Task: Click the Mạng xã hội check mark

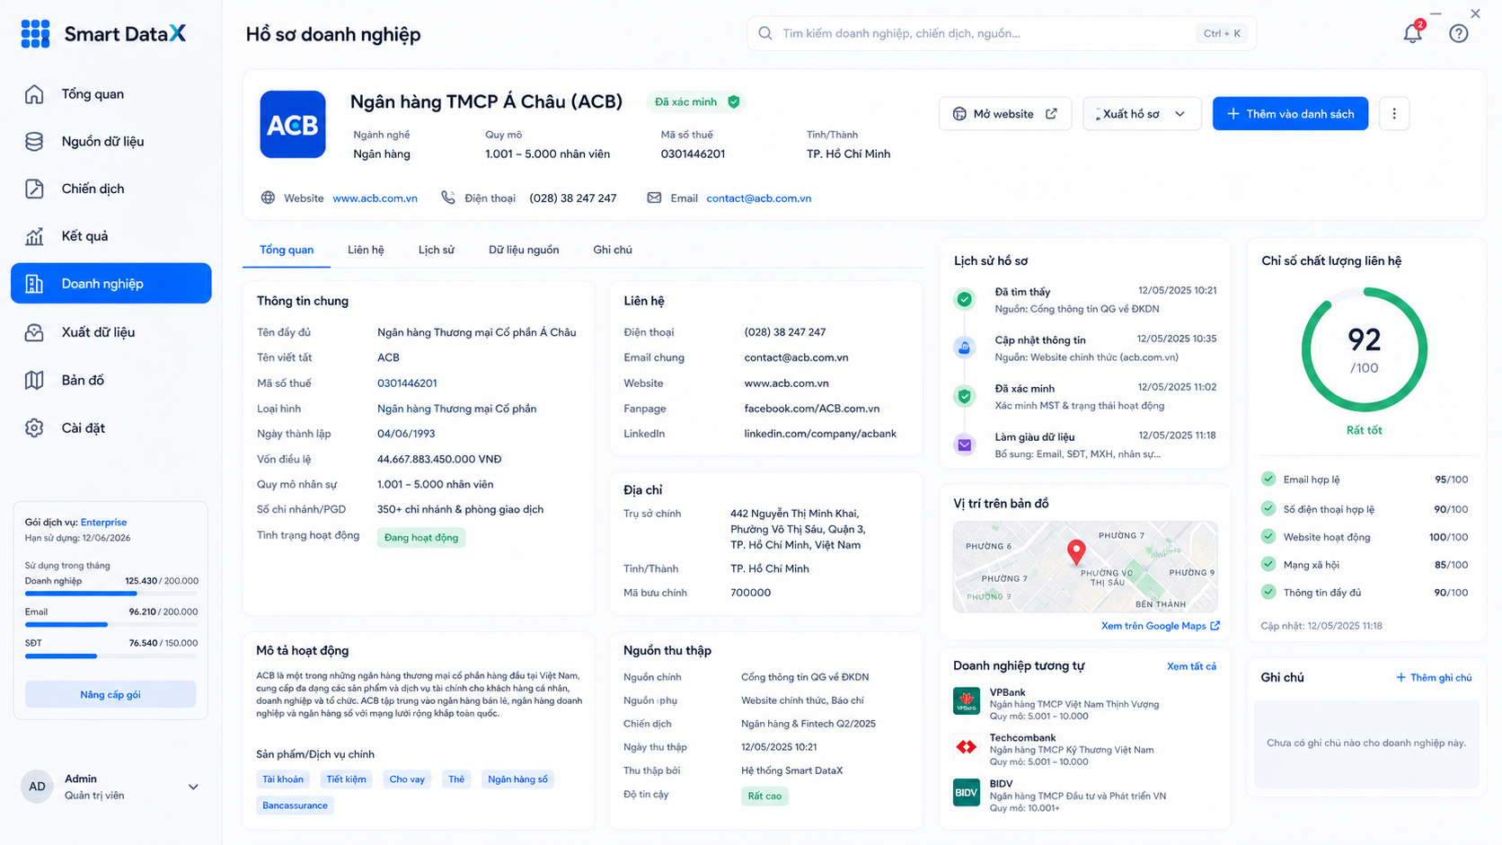Action: [1268, 564]
